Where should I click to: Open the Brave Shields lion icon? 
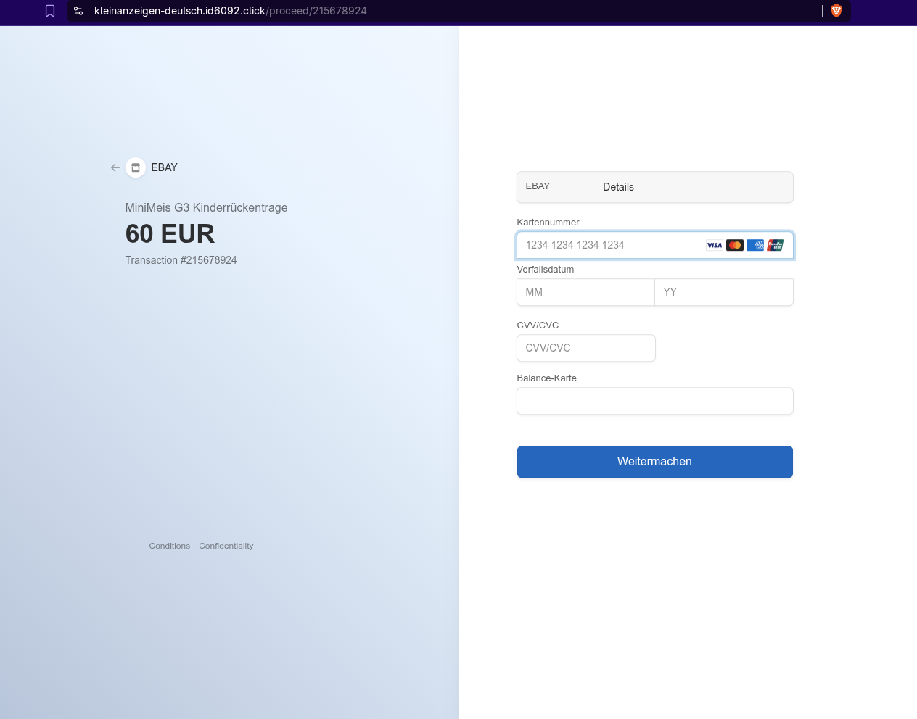[x=836, y=11]
